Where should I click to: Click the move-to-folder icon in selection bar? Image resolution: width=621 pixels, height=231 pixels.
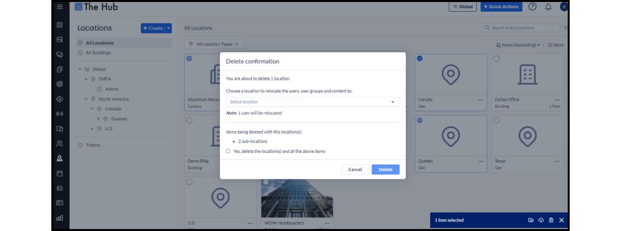tap(531, 220)
